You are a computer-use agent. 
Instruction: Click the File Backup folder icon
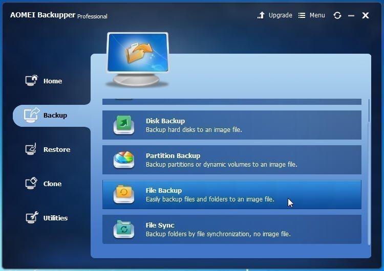pyautogui.click(x=124, y=194)
